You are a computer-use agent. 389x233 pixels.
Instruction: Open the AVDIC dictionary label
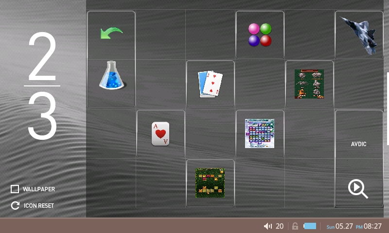pos(358,144)
